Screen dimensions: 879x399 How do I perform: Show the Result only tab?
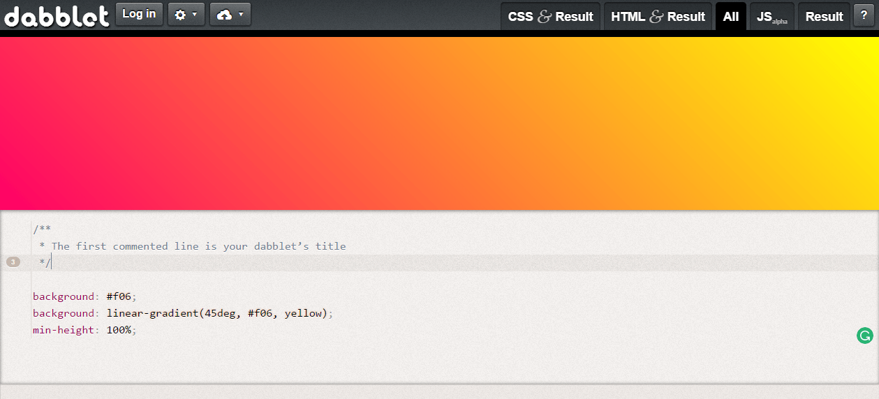coord(824,17)
